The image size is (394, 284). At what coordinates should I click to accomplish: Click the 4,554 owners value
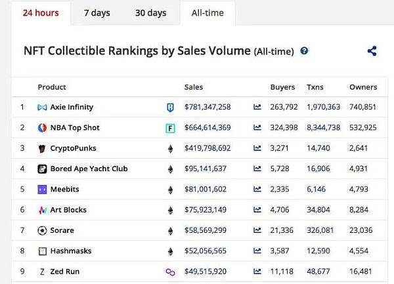[359, 251]
